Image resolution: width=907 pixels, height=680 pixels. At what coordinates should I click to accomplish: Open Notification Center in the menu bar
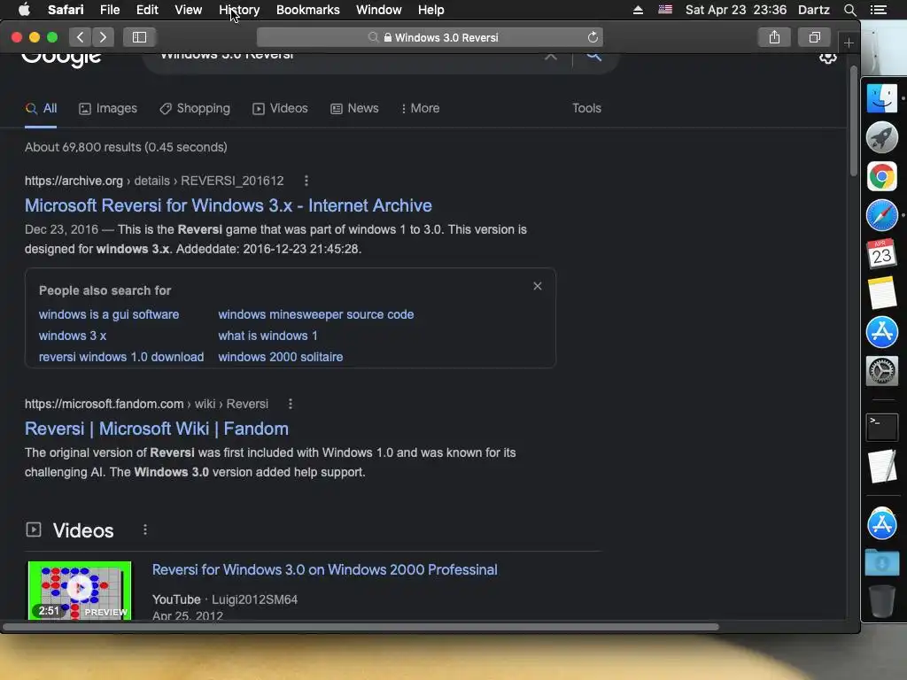pyautogui.click(x=878, y=10)
